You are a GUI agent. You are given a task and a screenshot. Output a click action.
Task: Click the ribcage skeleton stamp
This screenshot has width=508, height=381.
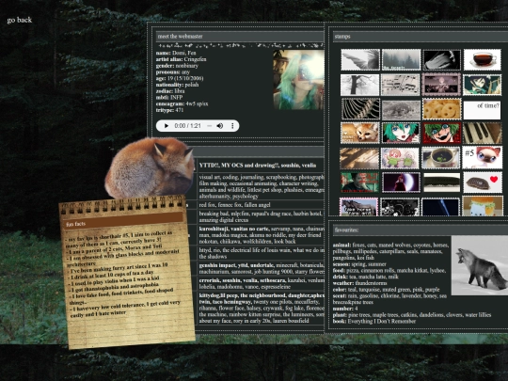point(360,109)
